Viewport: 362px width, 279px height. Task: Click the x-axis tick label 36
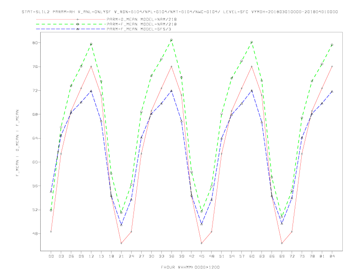[171, 256]
